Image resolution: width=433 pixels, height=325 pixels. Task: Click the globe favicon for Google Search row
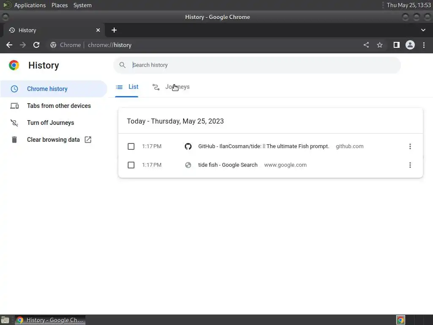click(188, 165)
